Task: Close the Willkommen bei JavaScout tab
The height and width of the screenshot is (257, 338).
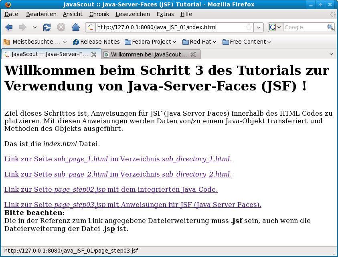Action: click(x=193, y=54)
